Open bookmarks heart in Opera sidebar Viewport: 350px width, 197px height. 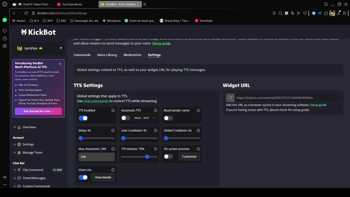pyautogui.click(x=5, y=31)
